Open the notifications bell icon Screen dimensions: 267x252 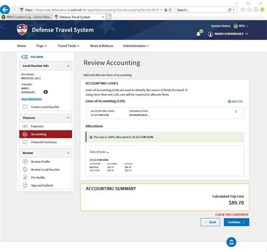198,34
